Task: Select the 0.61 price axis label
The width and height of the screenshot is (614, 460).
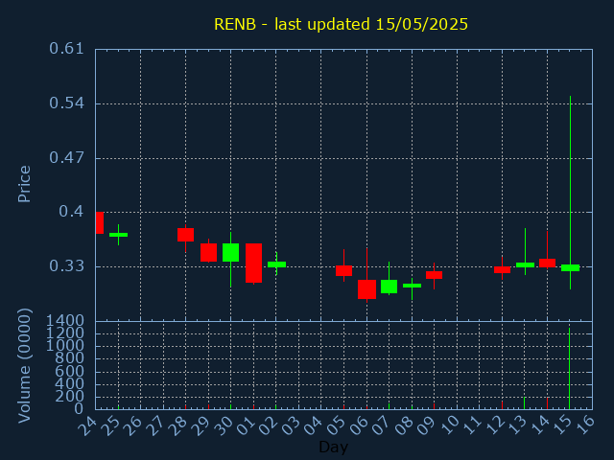Action: pos(66,49)
